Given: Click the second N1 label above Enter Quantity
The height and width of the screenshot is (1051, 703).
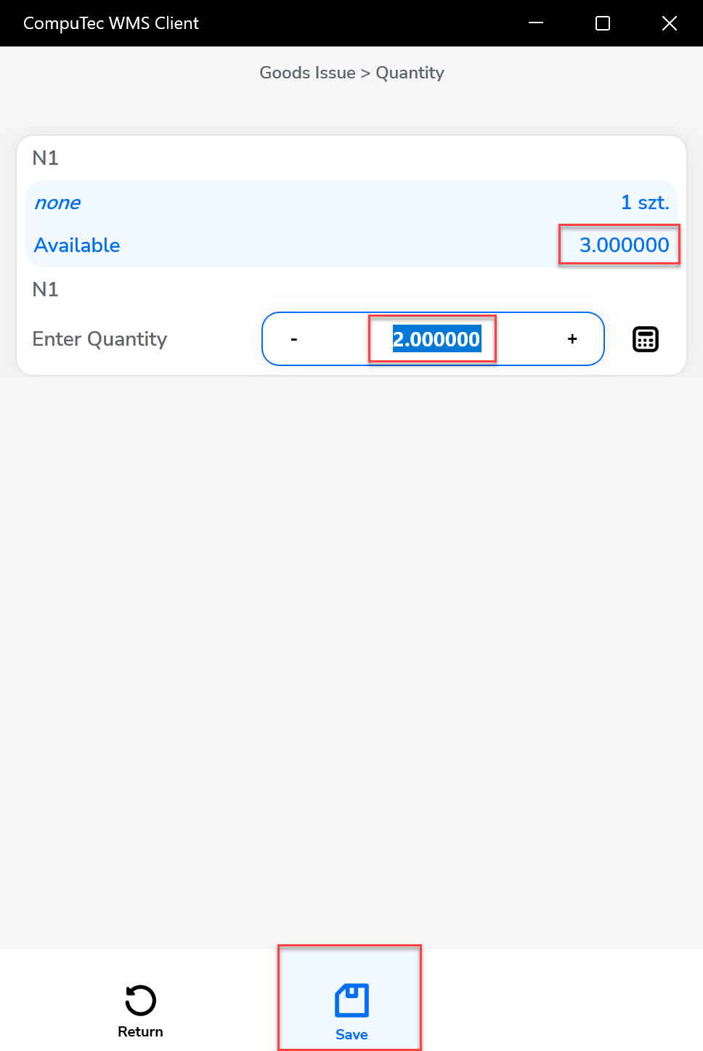Looking at the screenshot, I should tap(45, 289).
